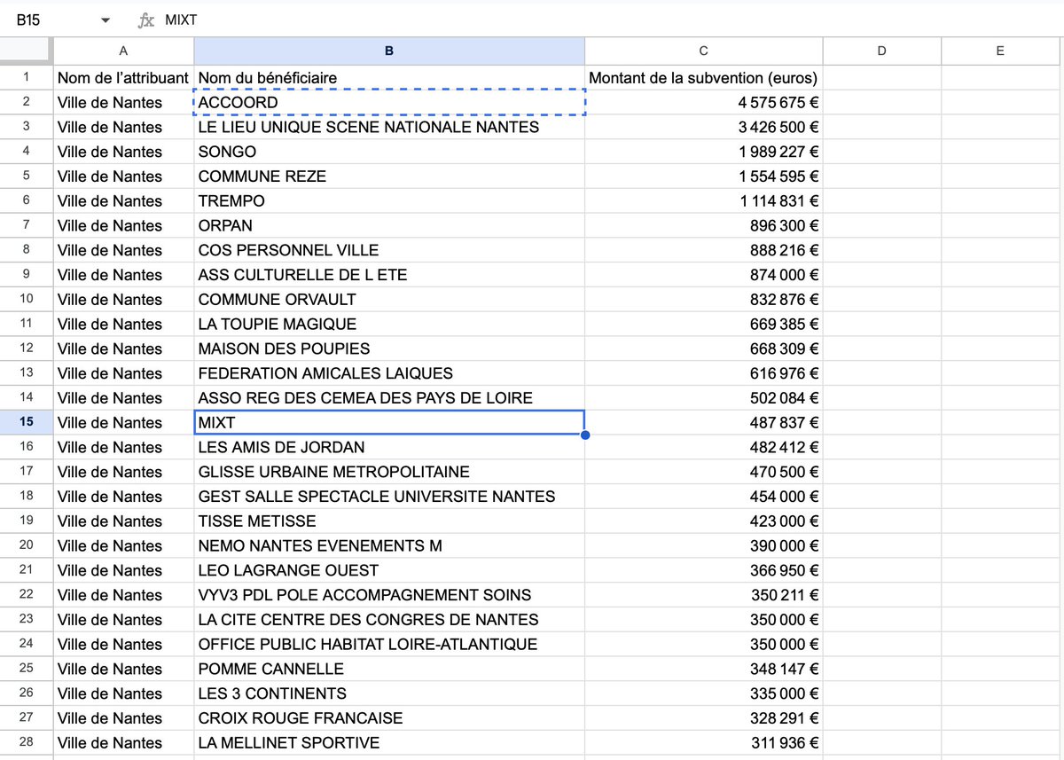Click cell 'ASS CULTURELLE DE L ETE'
Image resolution: width=1064 pixels, height=760 pixels.
coord(389,275)
